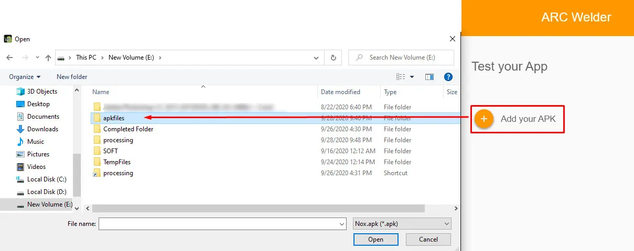The width and height of the screenshot is (634, 251).
Task: Click the blurred first folder's icon
Action: point(96,107)
